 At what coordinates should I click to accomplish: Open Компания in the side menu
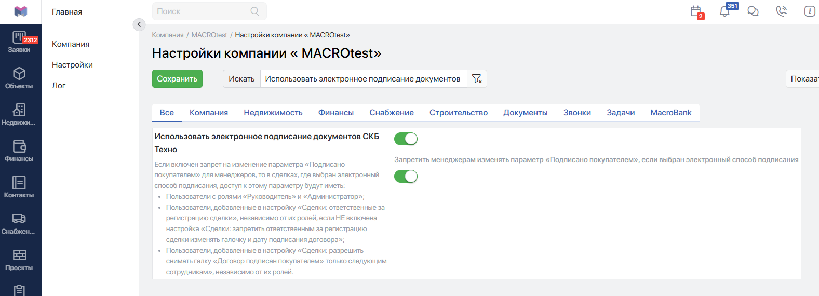(71, 44)
